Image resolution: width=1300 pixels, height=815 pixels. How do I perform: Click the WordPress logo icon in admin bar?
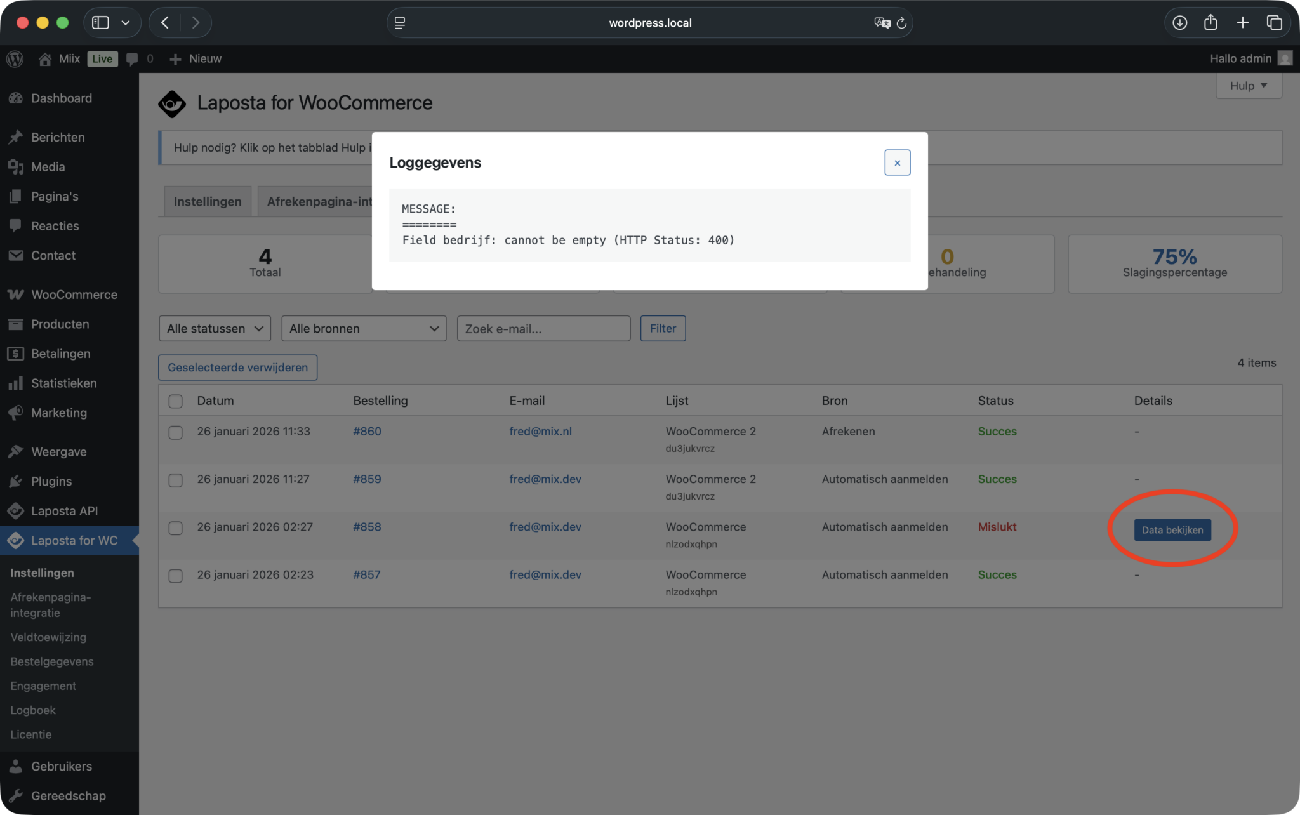pos(15,59)
